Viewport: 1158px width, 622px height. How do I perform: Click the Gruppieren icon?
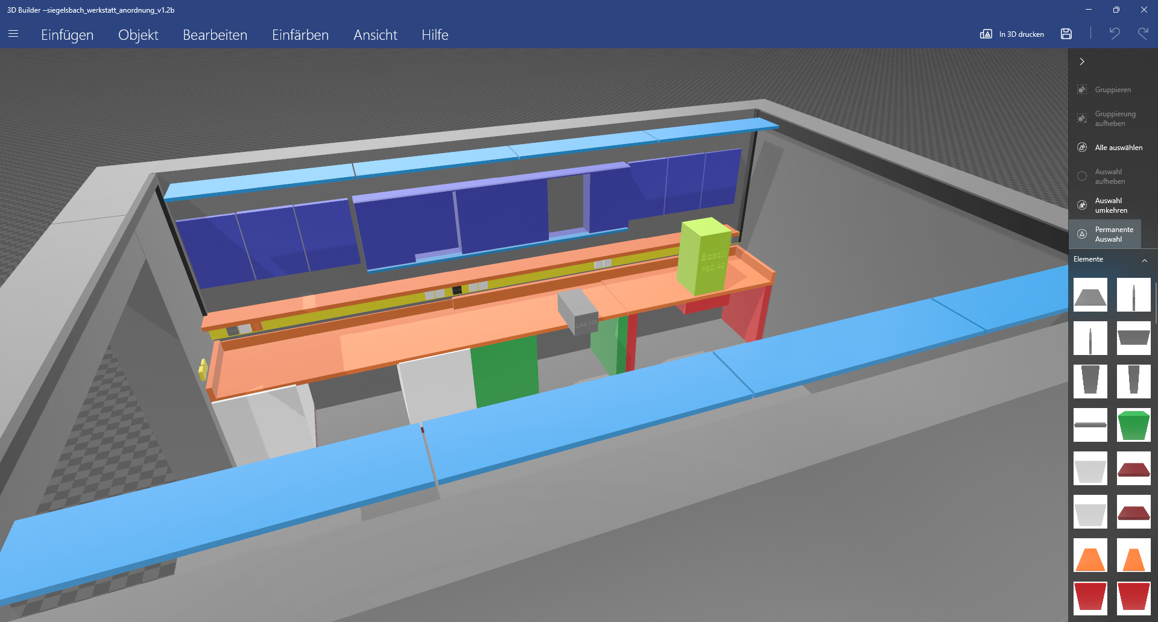click(x=1082, y=90)
